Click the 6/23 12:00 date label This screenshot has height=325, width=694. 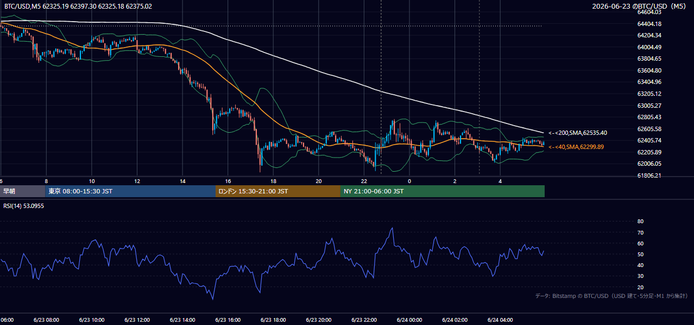point(137,320)
